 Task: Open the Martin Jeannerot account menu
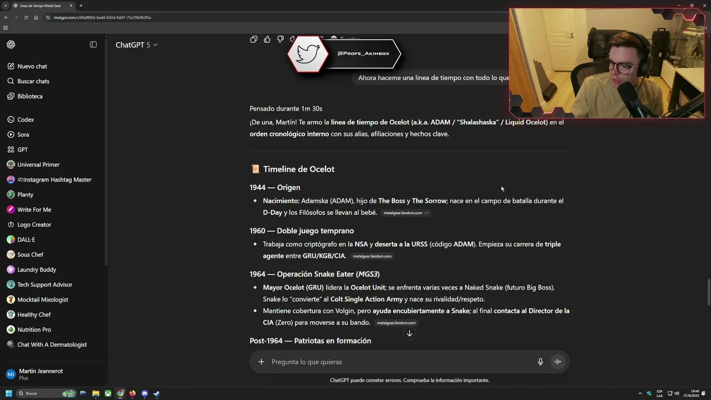(x=53, y=374)
